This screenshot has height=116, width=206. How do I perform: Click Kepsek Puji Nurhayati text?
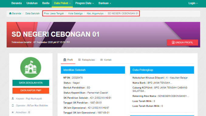(29, 99)
